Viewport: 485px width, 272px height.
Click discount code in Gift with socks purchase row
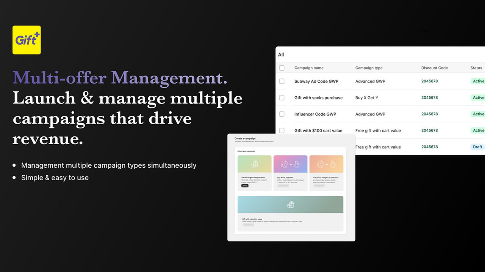[x=429, y=97]
